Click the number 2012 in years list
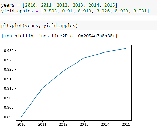Screen dimensions: 157x134 [62, 5]
